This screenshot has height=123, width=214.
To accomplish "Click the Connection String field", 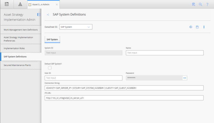I will (124, 88).
